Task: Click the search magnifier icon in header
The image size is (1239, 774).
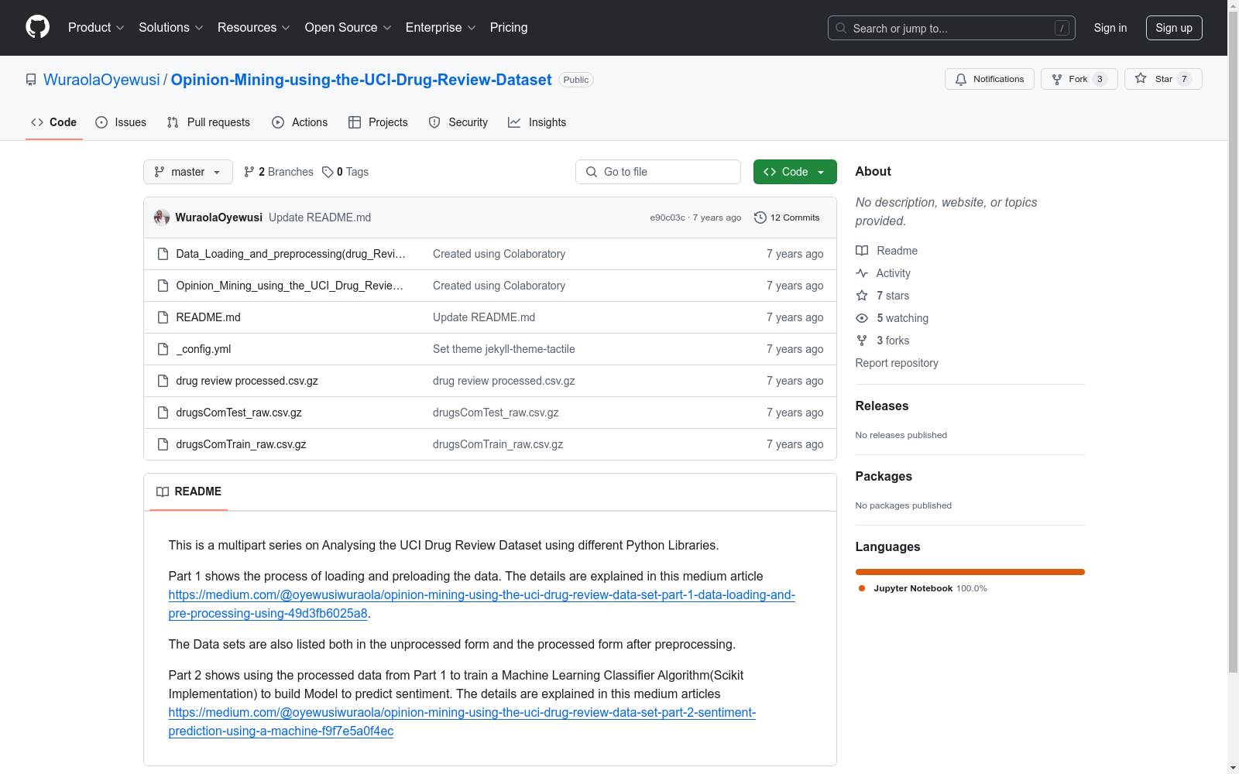Action: pos(841,28)
